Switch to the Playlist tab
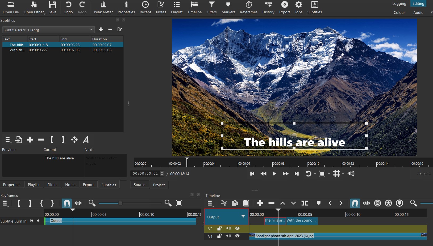The height and width of the screenshot is (246, 433). [x=34, y=185]
